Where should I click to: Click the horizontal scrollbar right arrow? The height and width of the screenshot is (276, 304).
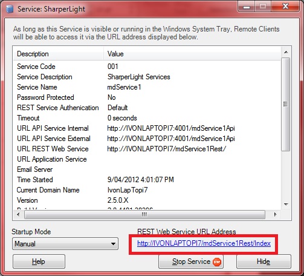[275, 214]
